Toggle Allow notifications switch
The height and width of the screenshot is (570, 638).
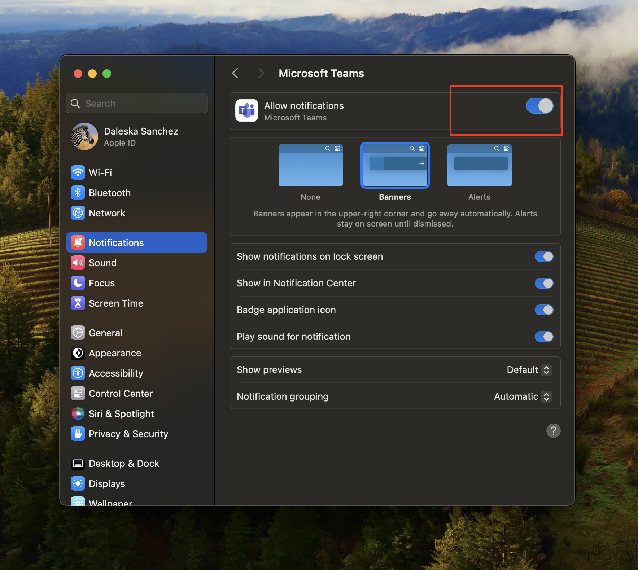coord(539,106)
